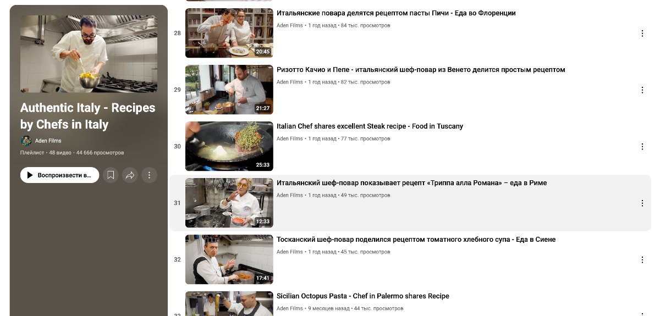Play all with the Воспроизвести button
Image resolution: width=660 pixels, height=316 pixels.
[59, 175]
